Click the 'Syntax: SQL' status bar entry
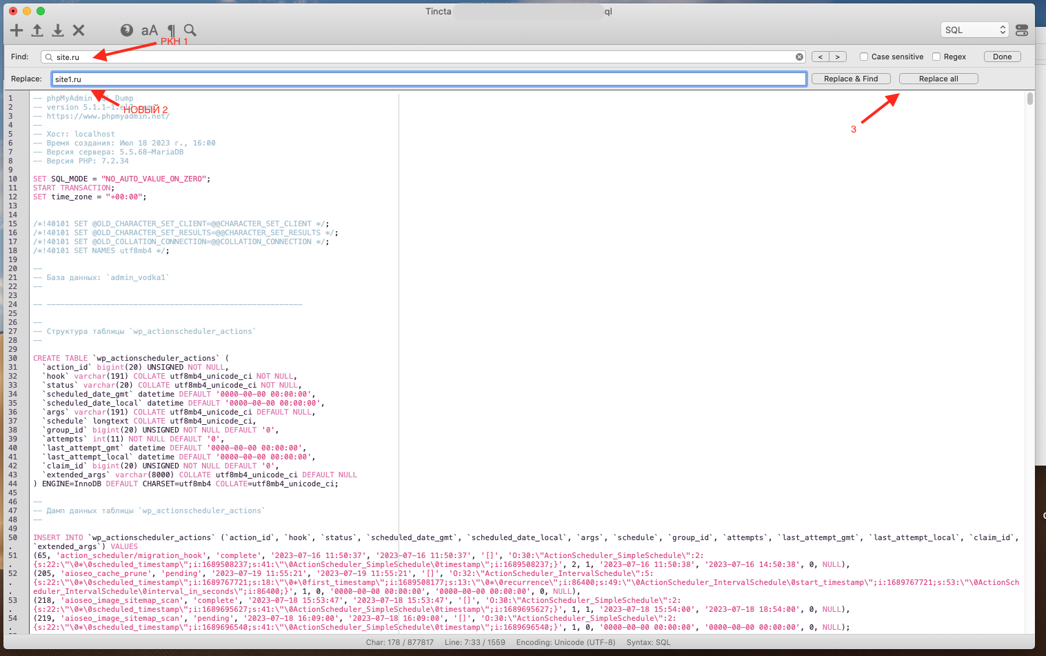The image size is (1046, 656). (x=648, y=642)
